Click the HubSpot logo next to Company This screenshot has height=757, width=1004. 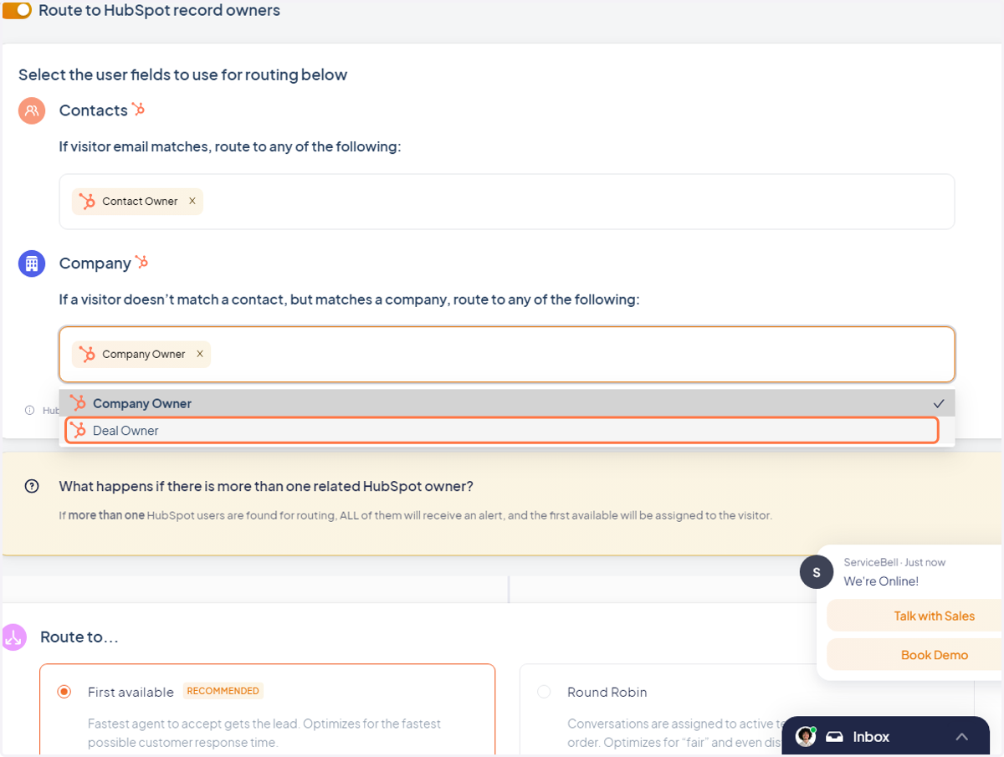(x=142, y=263)
